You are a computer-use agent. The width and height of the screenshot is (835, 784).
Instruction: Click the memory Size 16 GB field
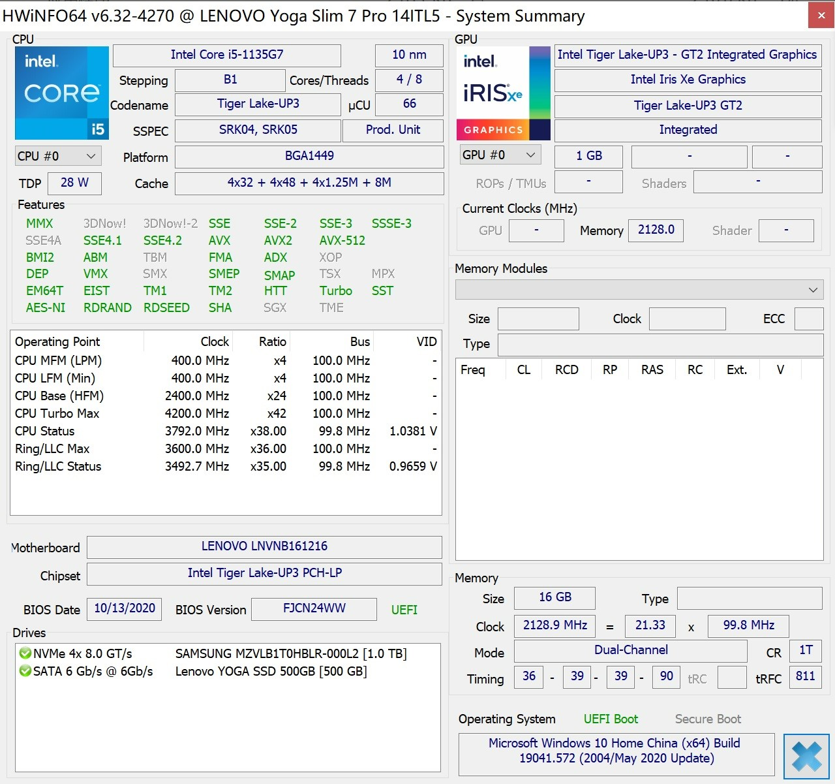(554, 598)
